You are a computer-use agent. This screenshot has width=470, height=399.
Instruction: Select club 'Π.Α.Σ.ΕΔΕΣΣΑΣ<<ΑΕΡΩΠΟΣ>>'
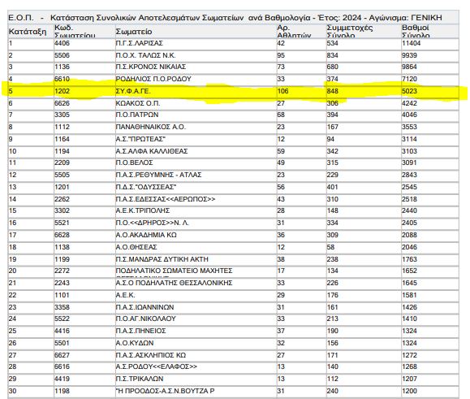click(166, 200)
